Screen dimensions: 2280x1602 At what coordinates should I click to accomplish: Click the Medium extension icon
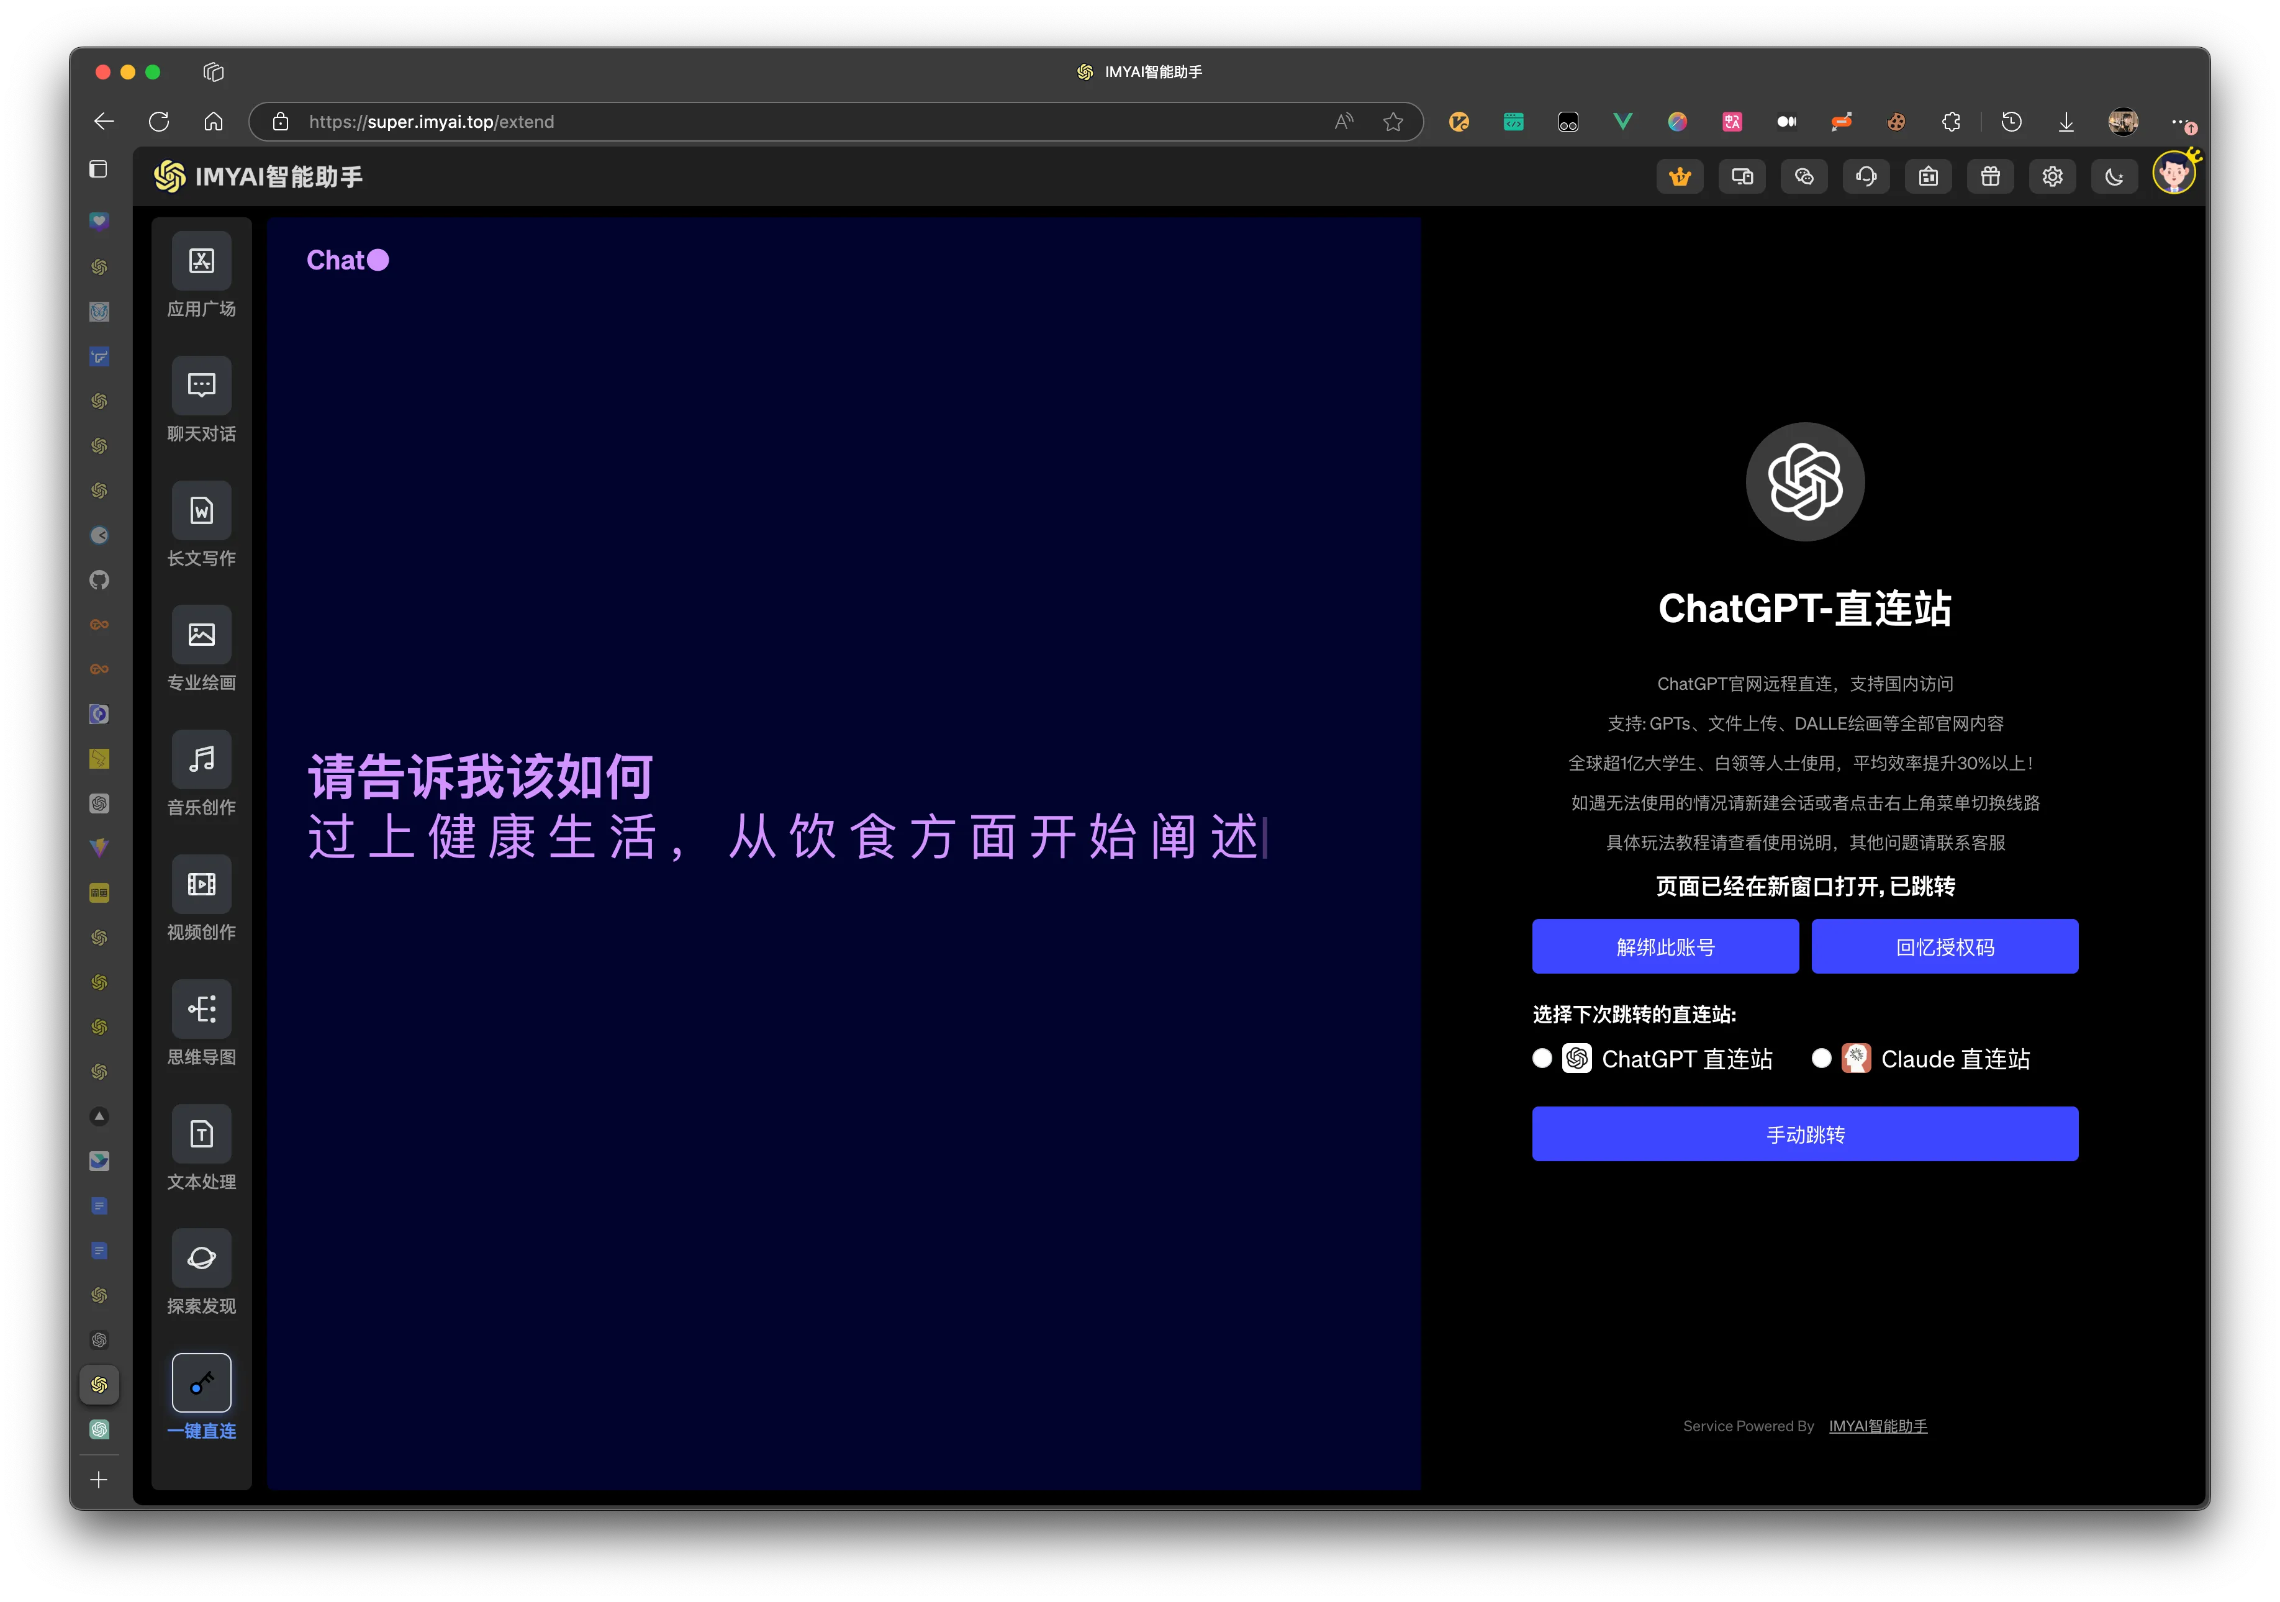[1786, 121]
